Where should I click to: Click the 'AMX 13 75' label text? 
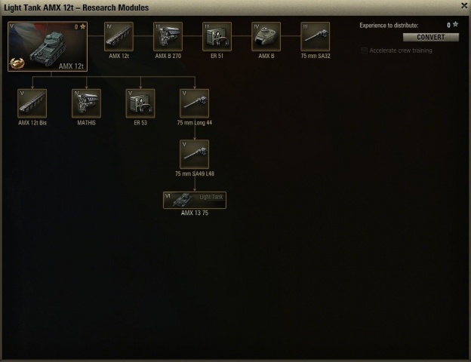click(x=195, y=213)
